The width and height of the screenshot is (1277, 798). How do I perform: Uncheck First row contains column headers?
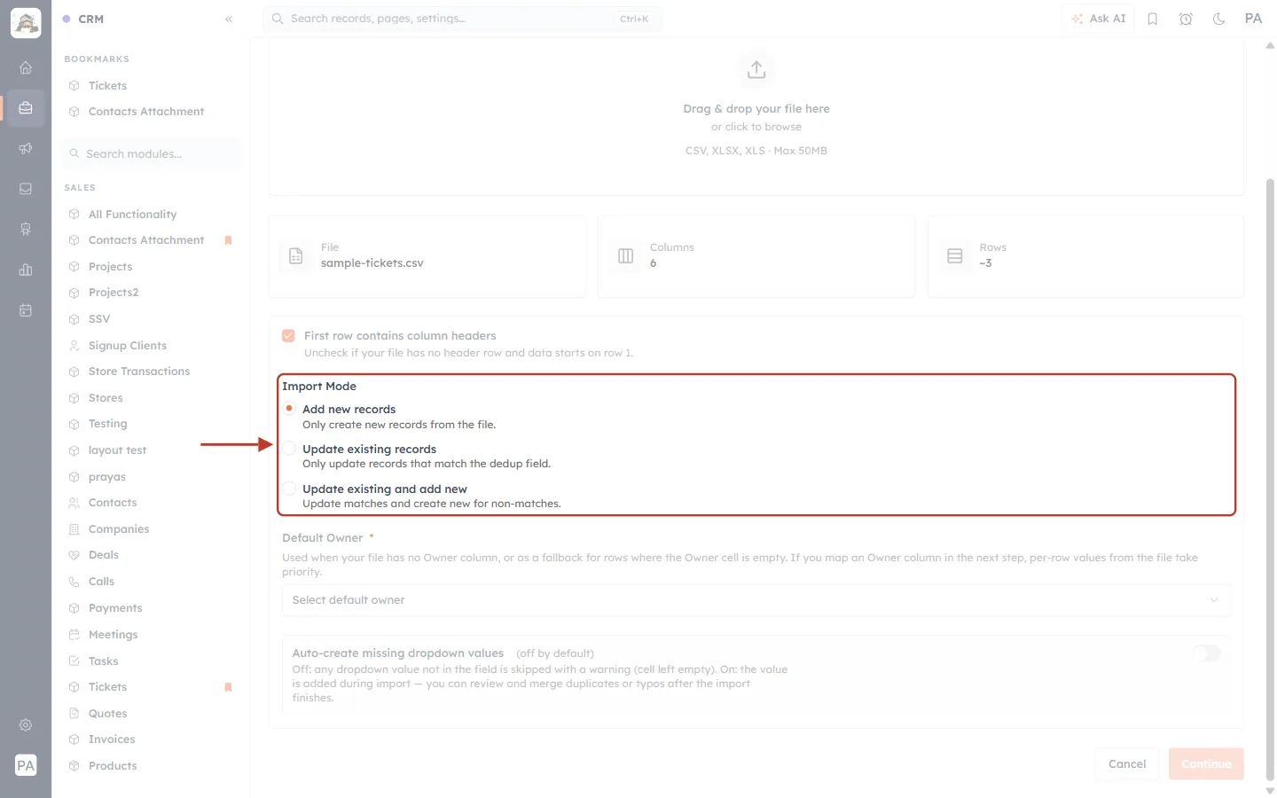click(288, 336)
